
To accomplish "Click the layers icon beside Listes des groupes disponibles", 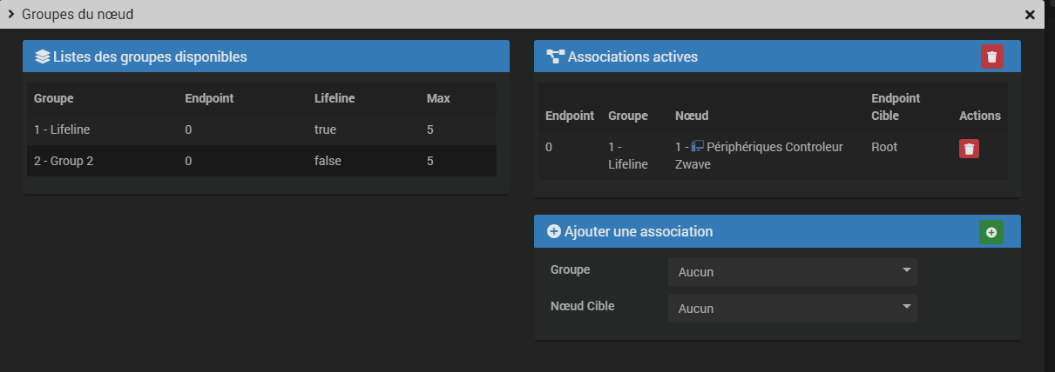I will point(42,57).
